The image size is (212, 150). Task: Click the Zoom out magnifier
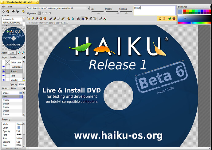point(23,53)
